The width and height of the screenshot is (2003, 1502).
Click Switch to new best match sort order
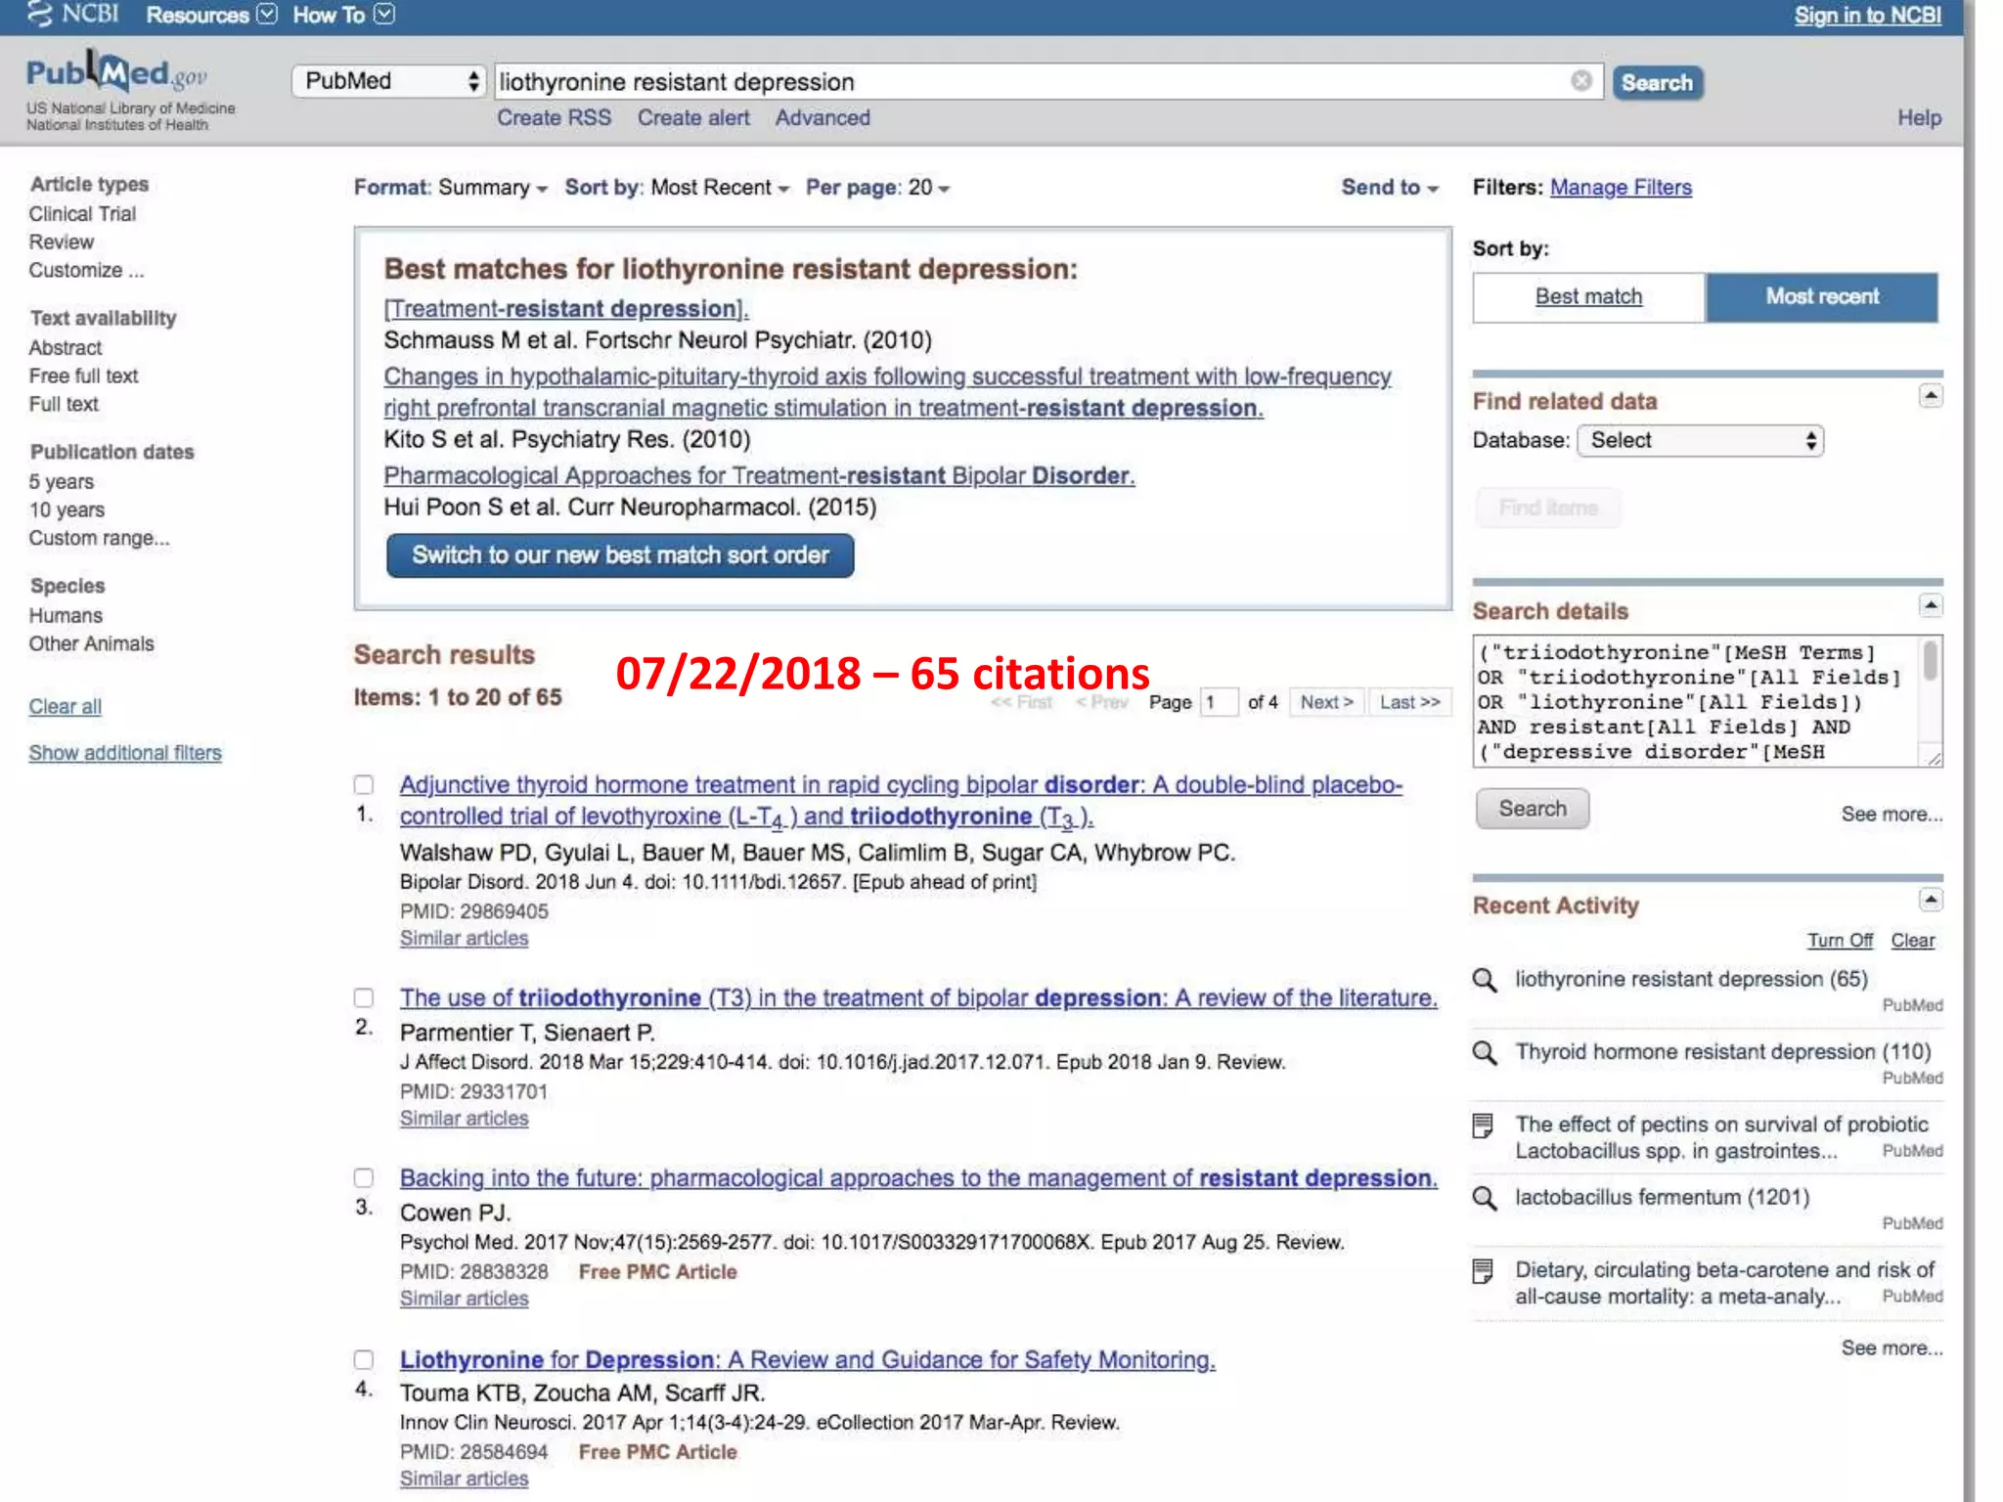pos(620,555)
